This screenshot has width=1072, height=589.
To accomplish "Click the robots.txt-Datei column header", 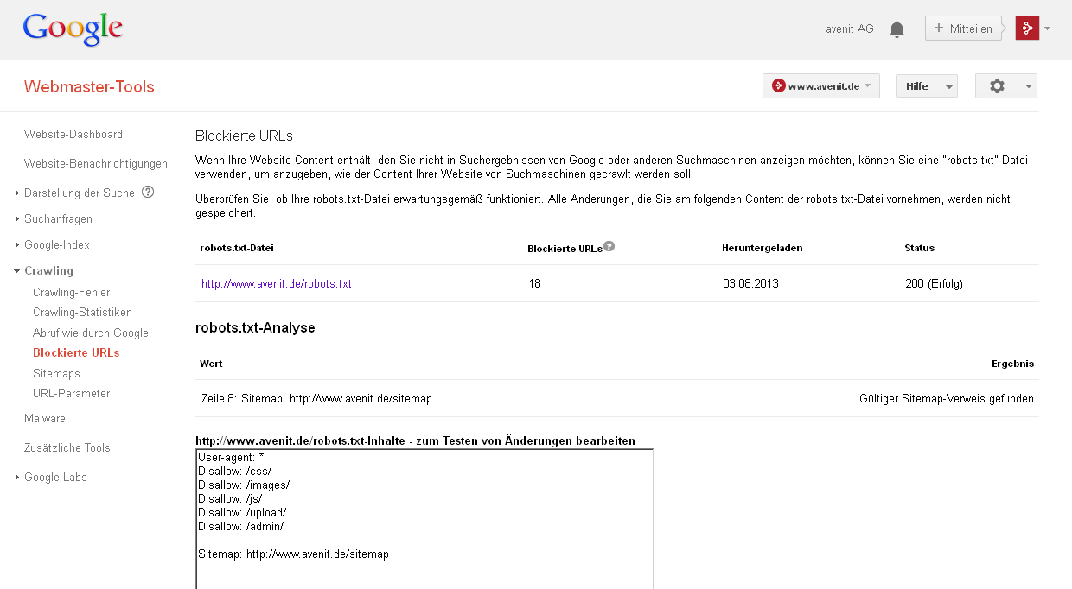I will [237, 249].
